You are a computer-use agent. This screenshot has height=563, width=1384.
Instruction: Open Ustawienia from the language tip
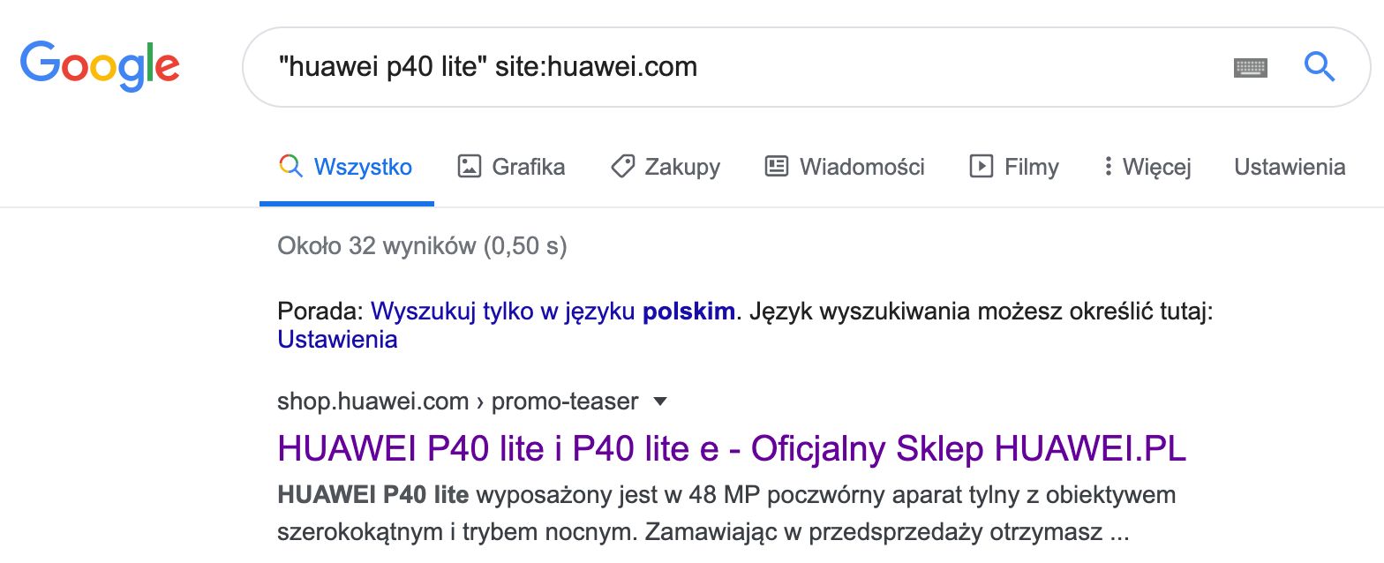point(336,339)
